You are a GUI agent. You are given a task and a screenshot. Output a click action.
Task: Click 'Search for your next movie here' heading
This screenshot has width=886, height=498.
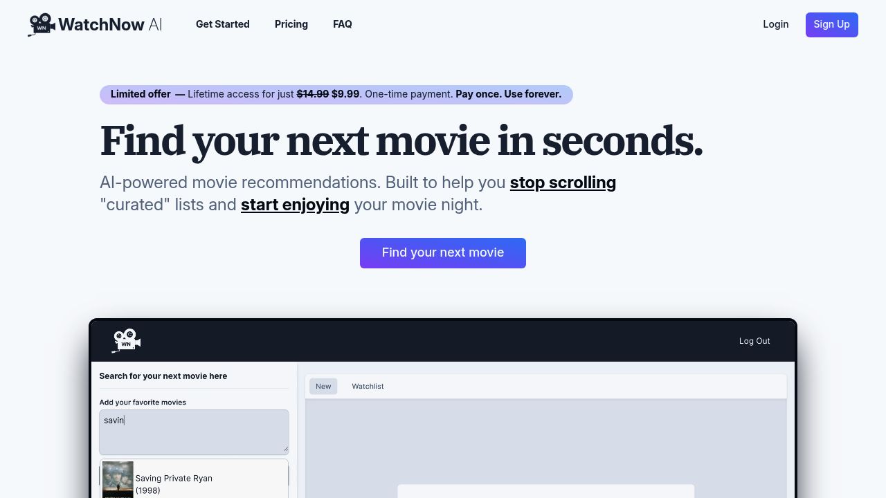pos(163,376)
